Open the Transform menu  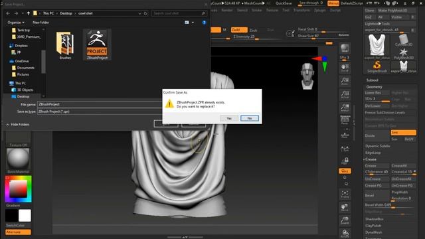tap(301, 10)
